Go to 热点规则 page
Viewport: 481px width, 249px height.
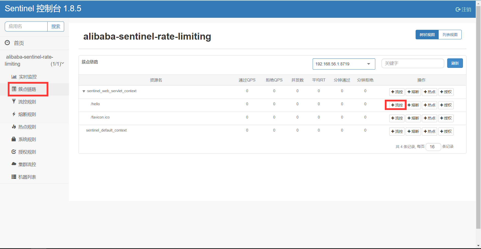27,127
